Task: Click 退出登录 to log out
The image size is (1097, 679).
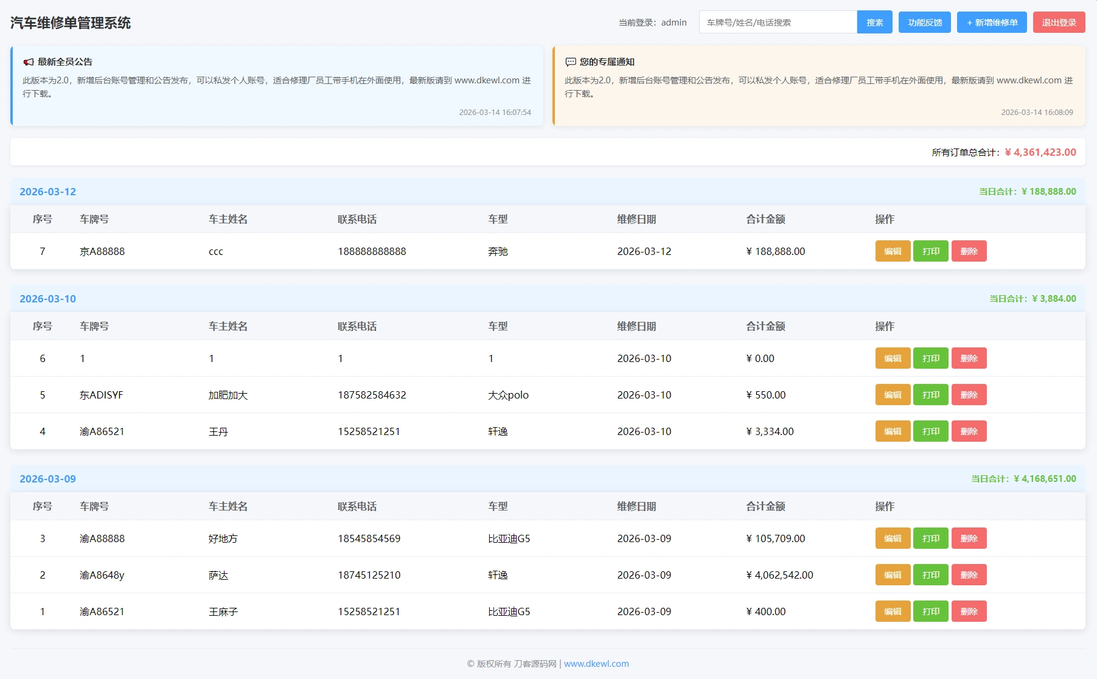Action: coord(1059,22)
